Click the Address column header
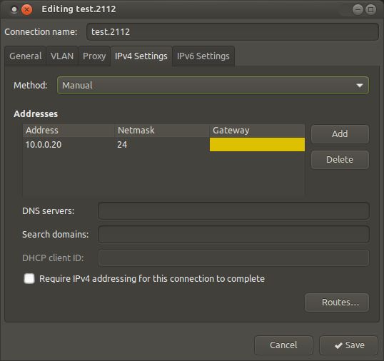Image resolution: width=384 pixels, height=361 pixels. click(69, 131)
